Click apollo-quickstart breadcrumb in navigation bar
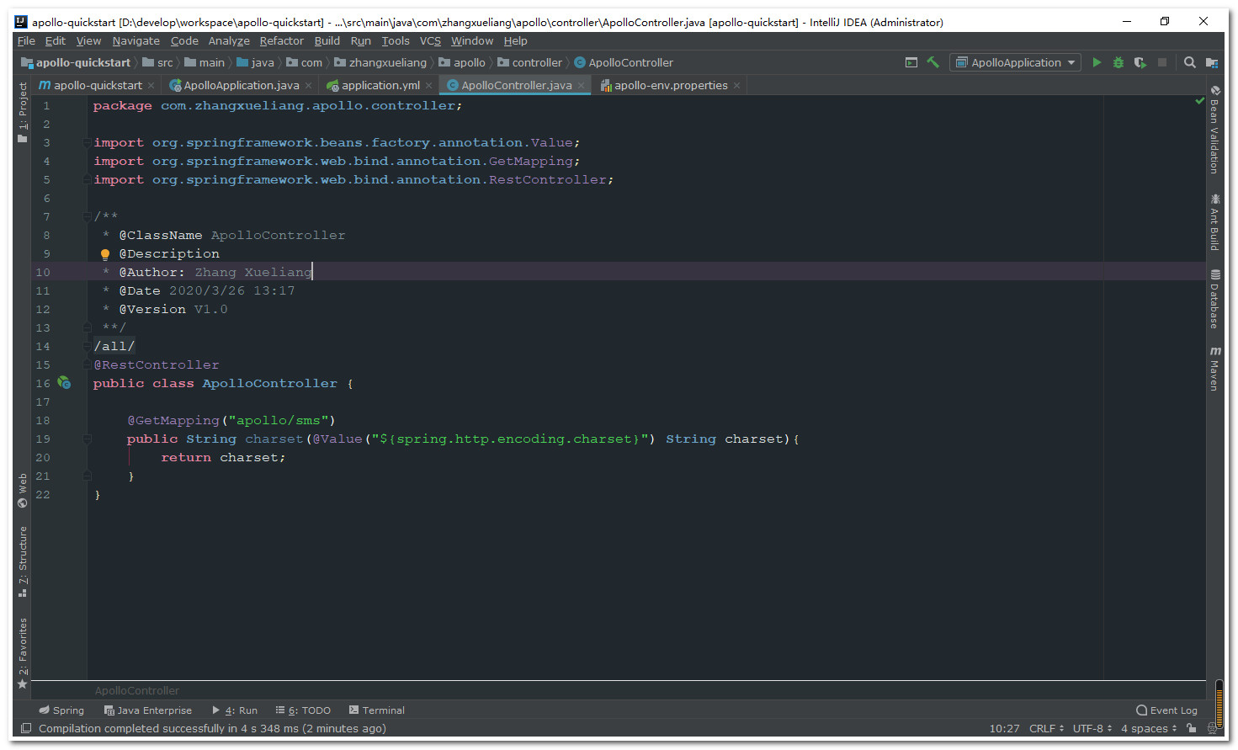The width and height of the screenshot is (1238, 750). coord(76,62)
